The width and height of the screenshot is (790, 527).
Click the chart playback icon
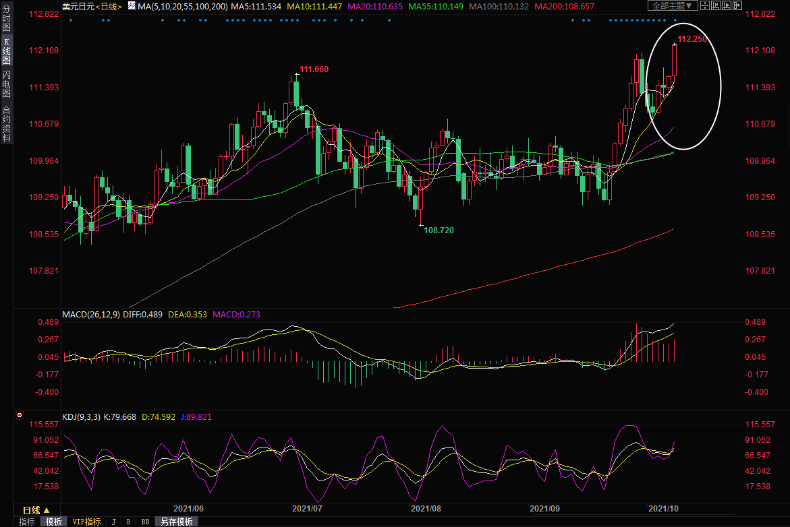(727, 5)
